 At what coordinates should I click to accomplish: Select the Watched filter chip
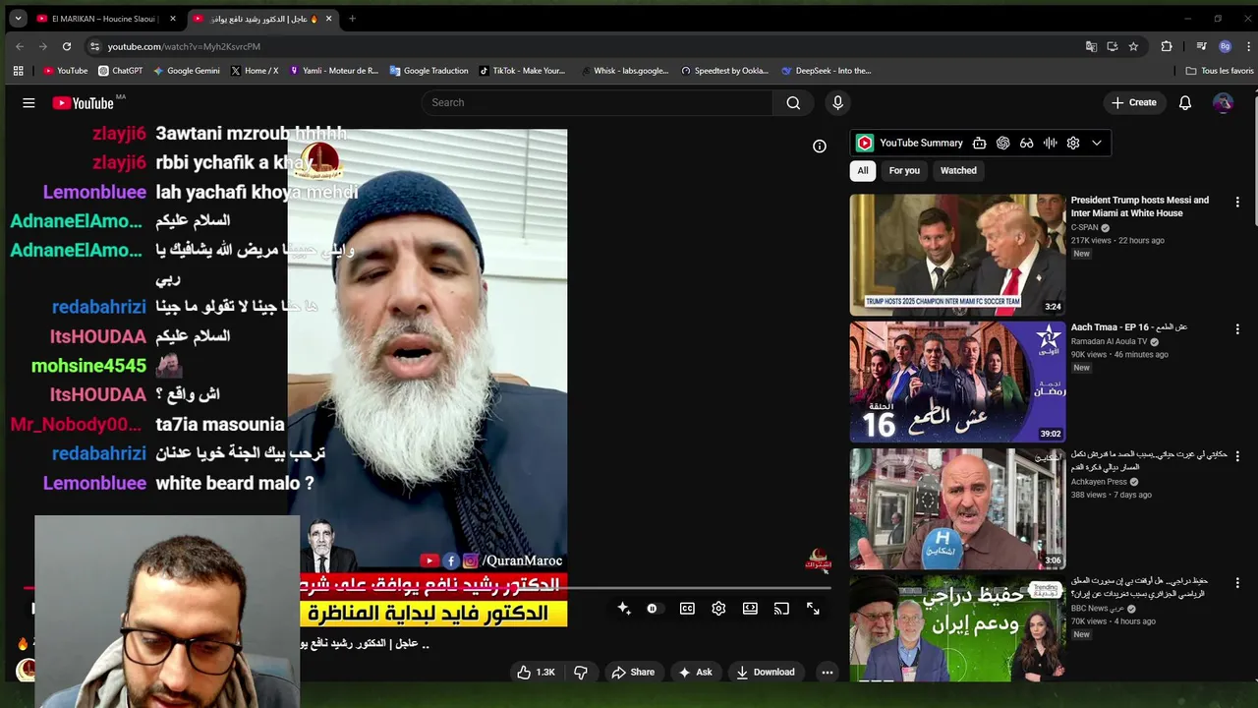tap(958, 170)
